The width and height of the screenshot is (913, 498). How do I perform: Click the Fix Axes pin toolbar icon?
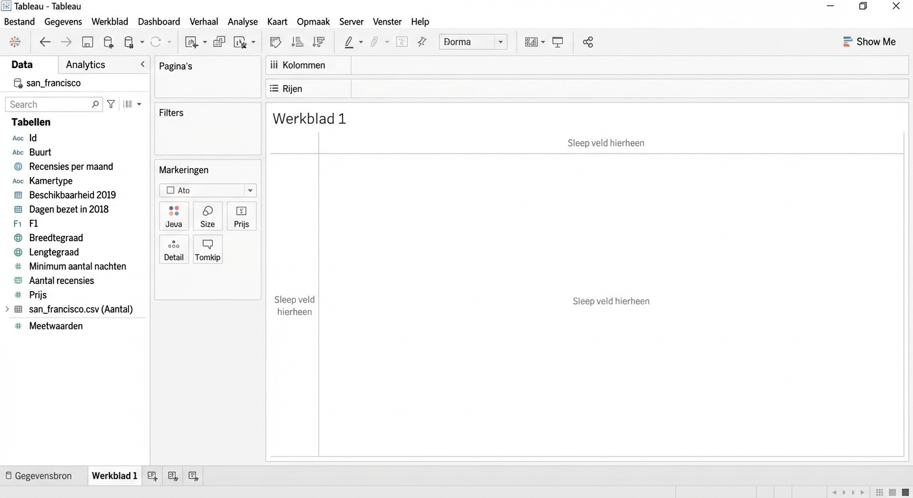tap(422, 41)
